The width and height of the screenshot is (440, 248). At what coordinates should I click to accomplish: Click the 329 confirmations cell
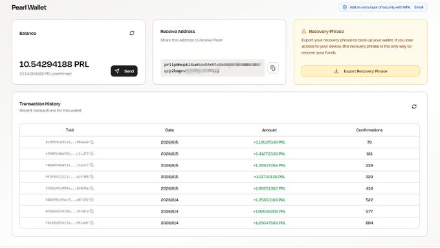[369, 177]
